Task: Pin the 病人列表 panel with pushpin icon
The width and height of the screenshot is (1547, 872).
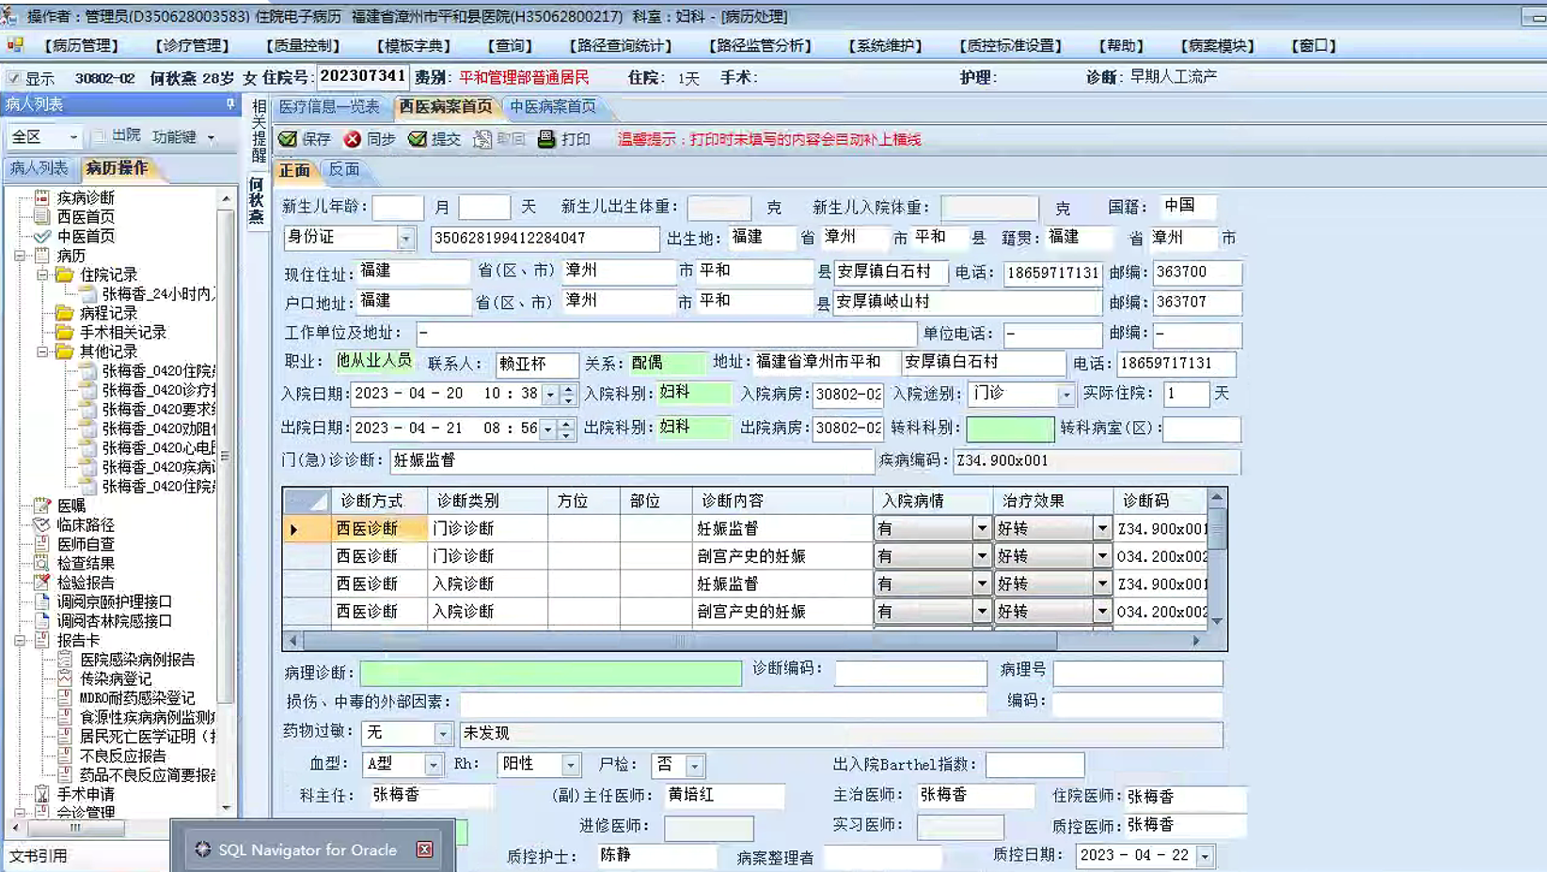Action: pyautogui.click(x=229, y=104)
